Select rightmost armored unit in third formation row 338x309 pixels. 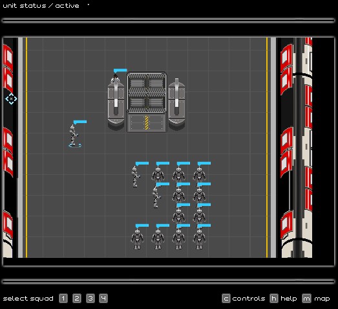point(200,216)
